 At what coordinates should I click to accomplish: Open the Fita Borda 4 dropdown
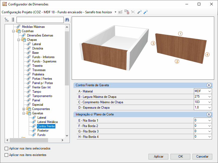click(x=210, y=137)
